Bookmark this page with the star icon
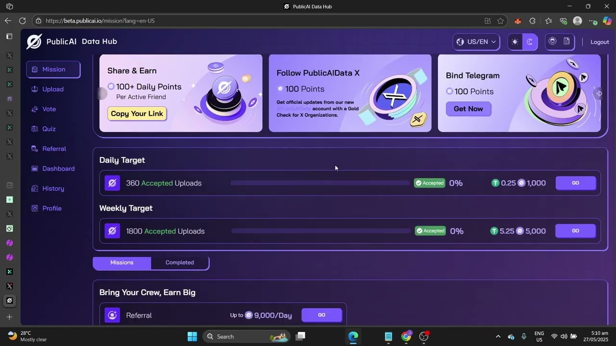Image resolution: width=616 pixels, height=346 pixels. (500, 21)
